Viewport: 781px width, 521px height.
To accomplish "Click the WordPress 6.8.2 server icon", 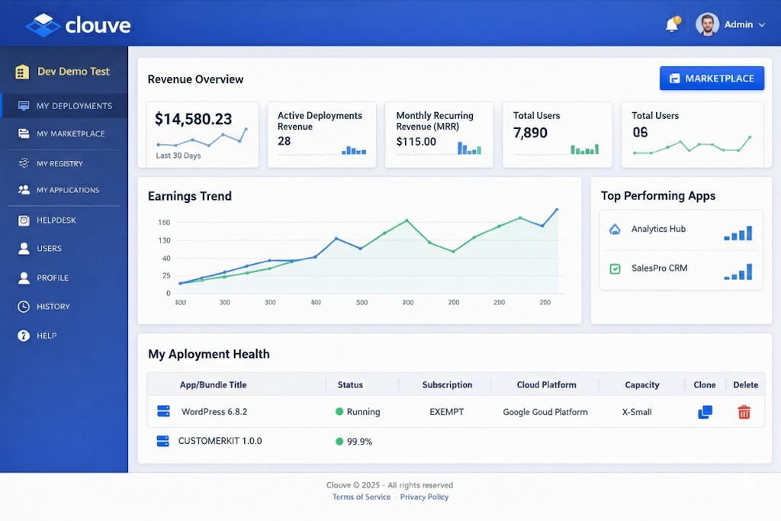I will [x=163, y=412].
